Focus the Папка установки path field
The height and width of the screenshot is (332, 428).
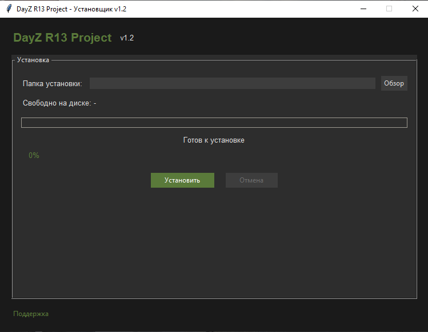[233, 83]
